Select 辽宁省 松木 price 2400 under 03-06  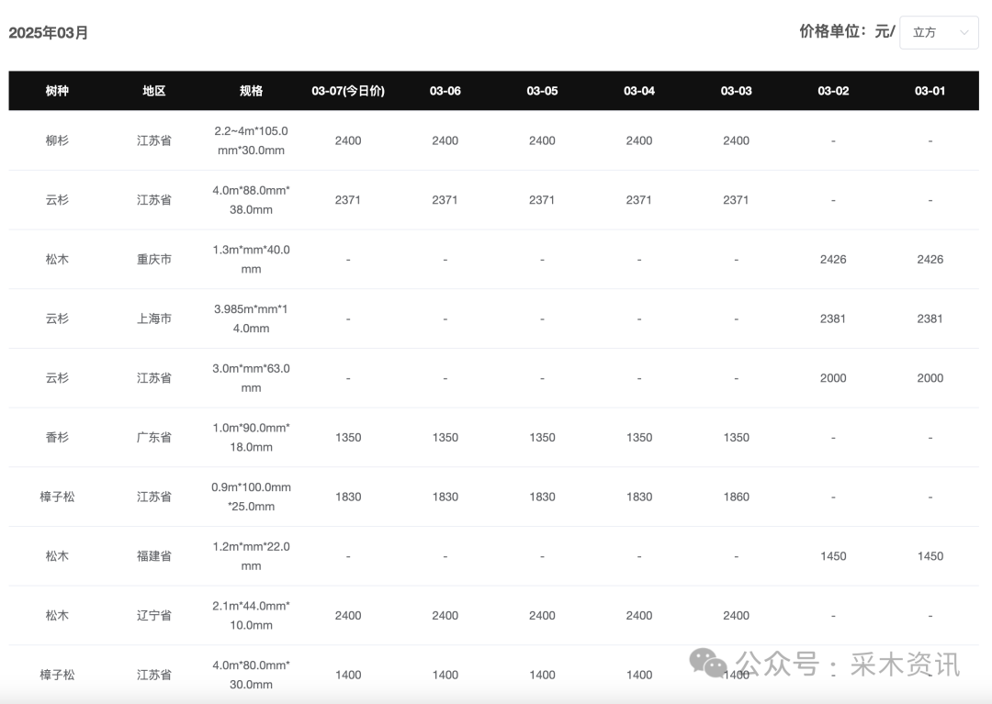[x=445, y=616]
